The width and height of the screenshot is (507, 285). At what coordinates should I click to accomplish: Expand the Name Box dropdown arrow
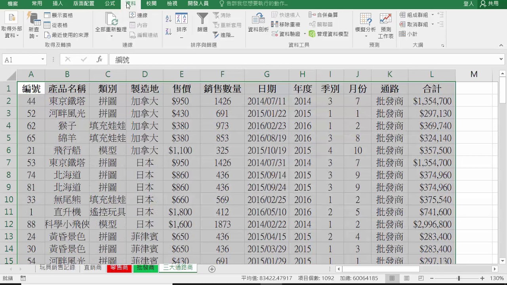(x=42, y=59)
